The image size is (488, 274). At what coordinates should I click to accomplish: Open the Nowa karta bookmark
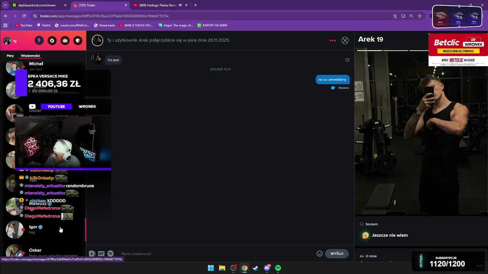coord(104,25)
